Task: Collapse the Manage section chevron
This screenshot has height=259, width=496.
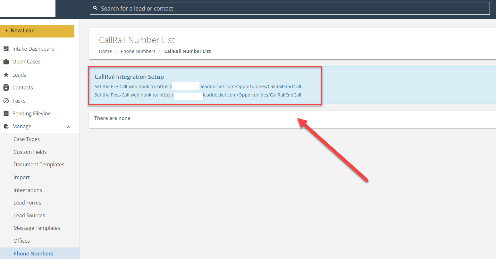Action: (68, 127)
